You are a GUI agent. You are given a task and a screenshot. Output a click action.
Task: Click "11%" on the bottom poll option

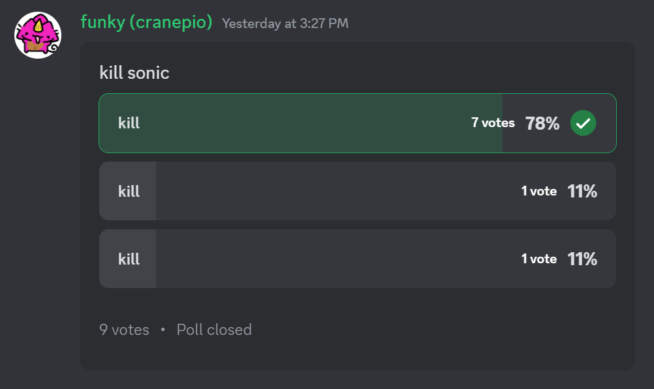[582, 259]
